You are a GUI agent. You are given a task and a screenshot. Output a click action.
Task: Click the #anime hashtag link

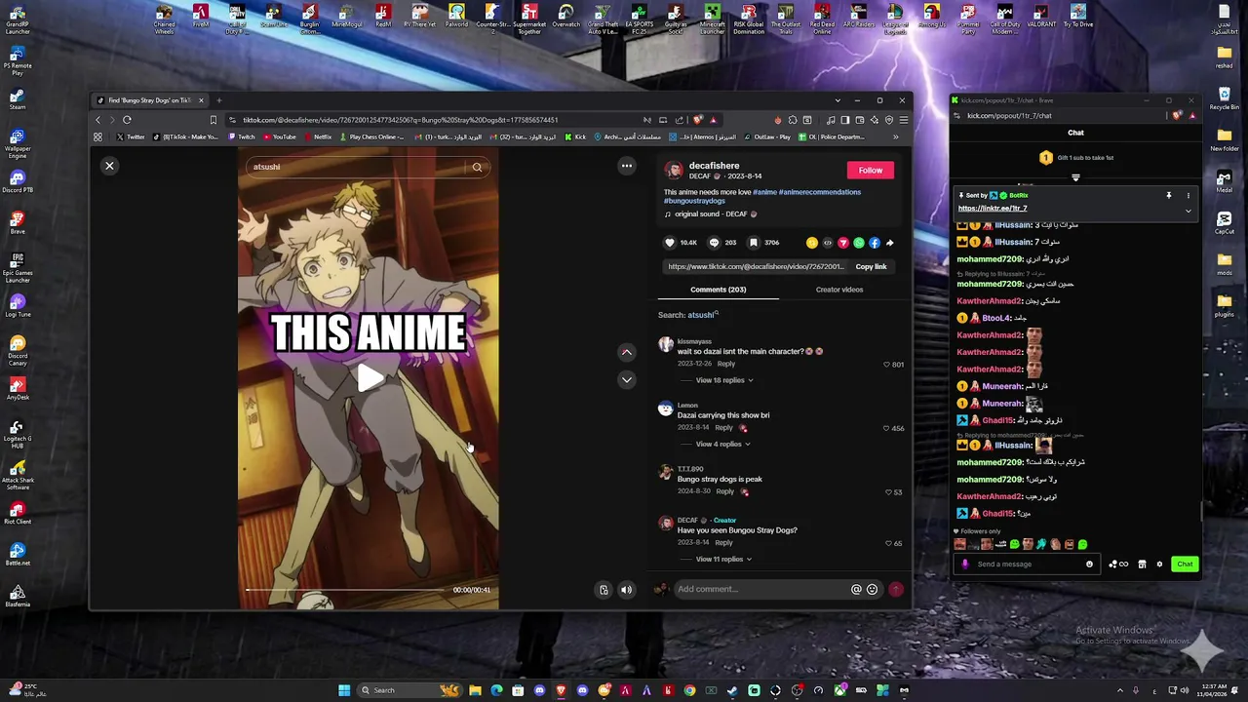[764, 192]
